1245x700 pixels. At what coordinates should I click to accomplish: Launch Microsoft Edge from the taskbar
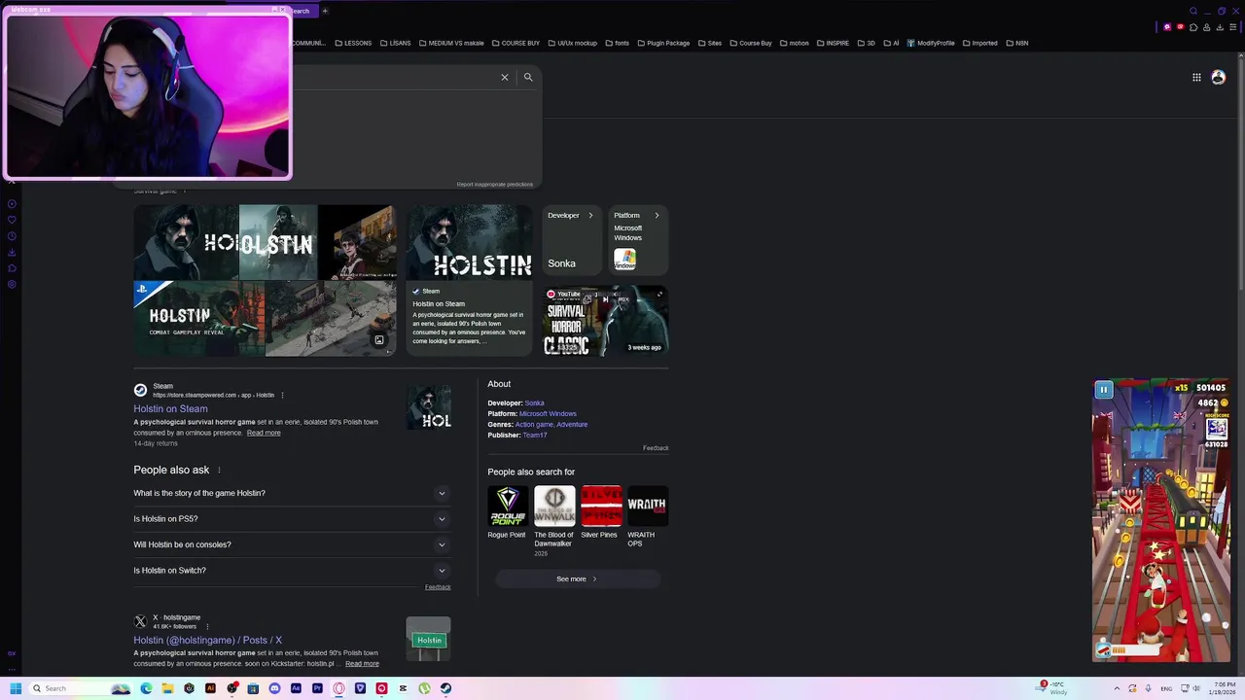pyautogui.click(x=146, y=688)
